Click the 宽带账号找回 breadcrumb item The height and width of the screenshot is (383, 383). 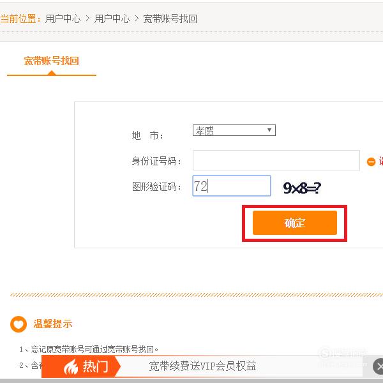(x=170, y=19)
